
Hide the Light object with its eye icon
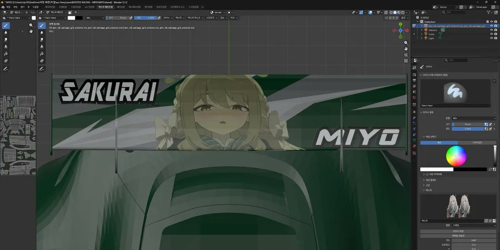(x=492, y=38)
